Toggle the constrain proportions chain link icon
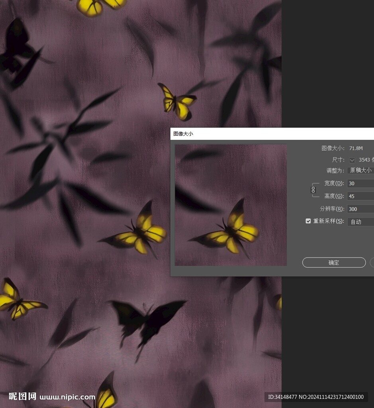Screen dimensions: 374x408 [313, 190]
